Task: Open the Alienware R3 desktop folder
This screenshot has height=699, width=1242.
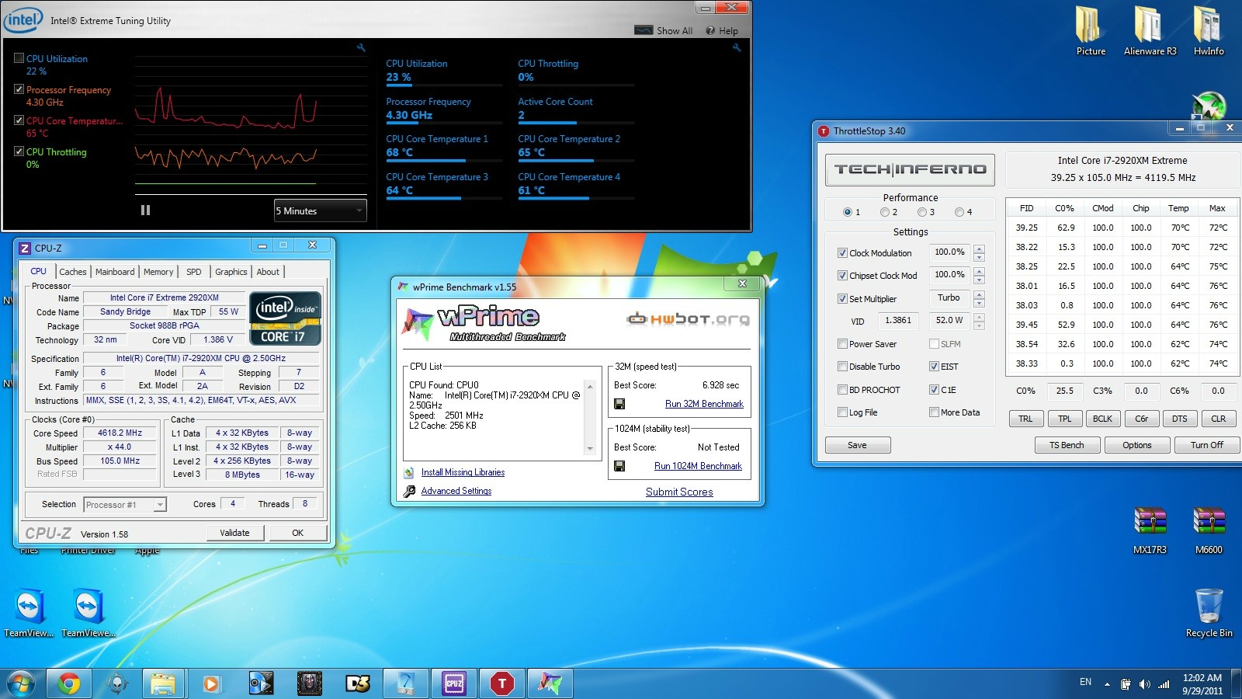Action: 1150,31
